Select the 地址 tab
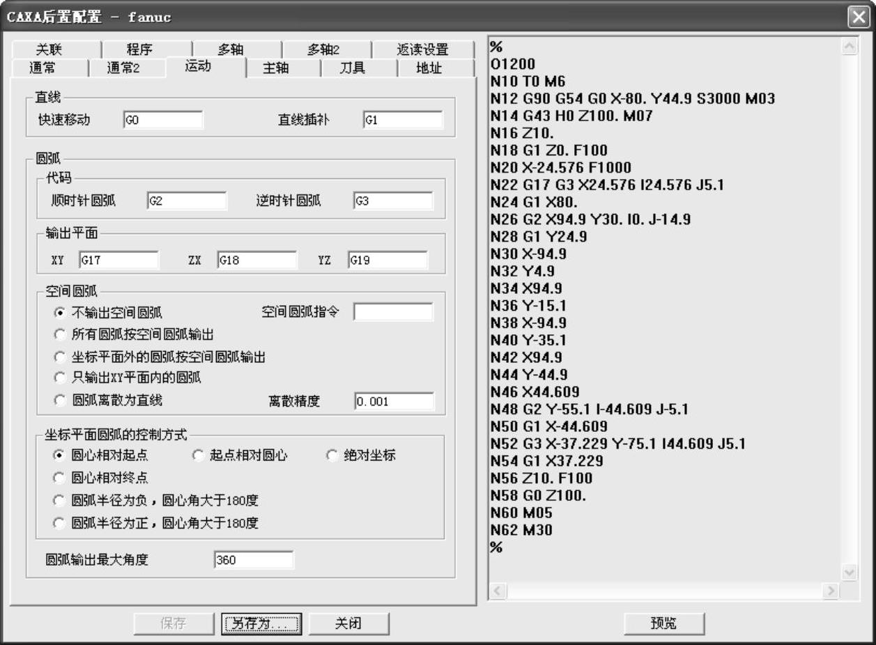 point(429,68)
